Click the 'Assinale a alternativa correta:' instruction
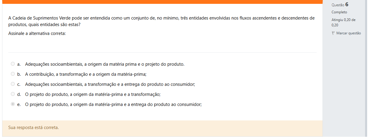Image resolution: width=371 pixels, height=137 pixels. (x=37, y=33)
